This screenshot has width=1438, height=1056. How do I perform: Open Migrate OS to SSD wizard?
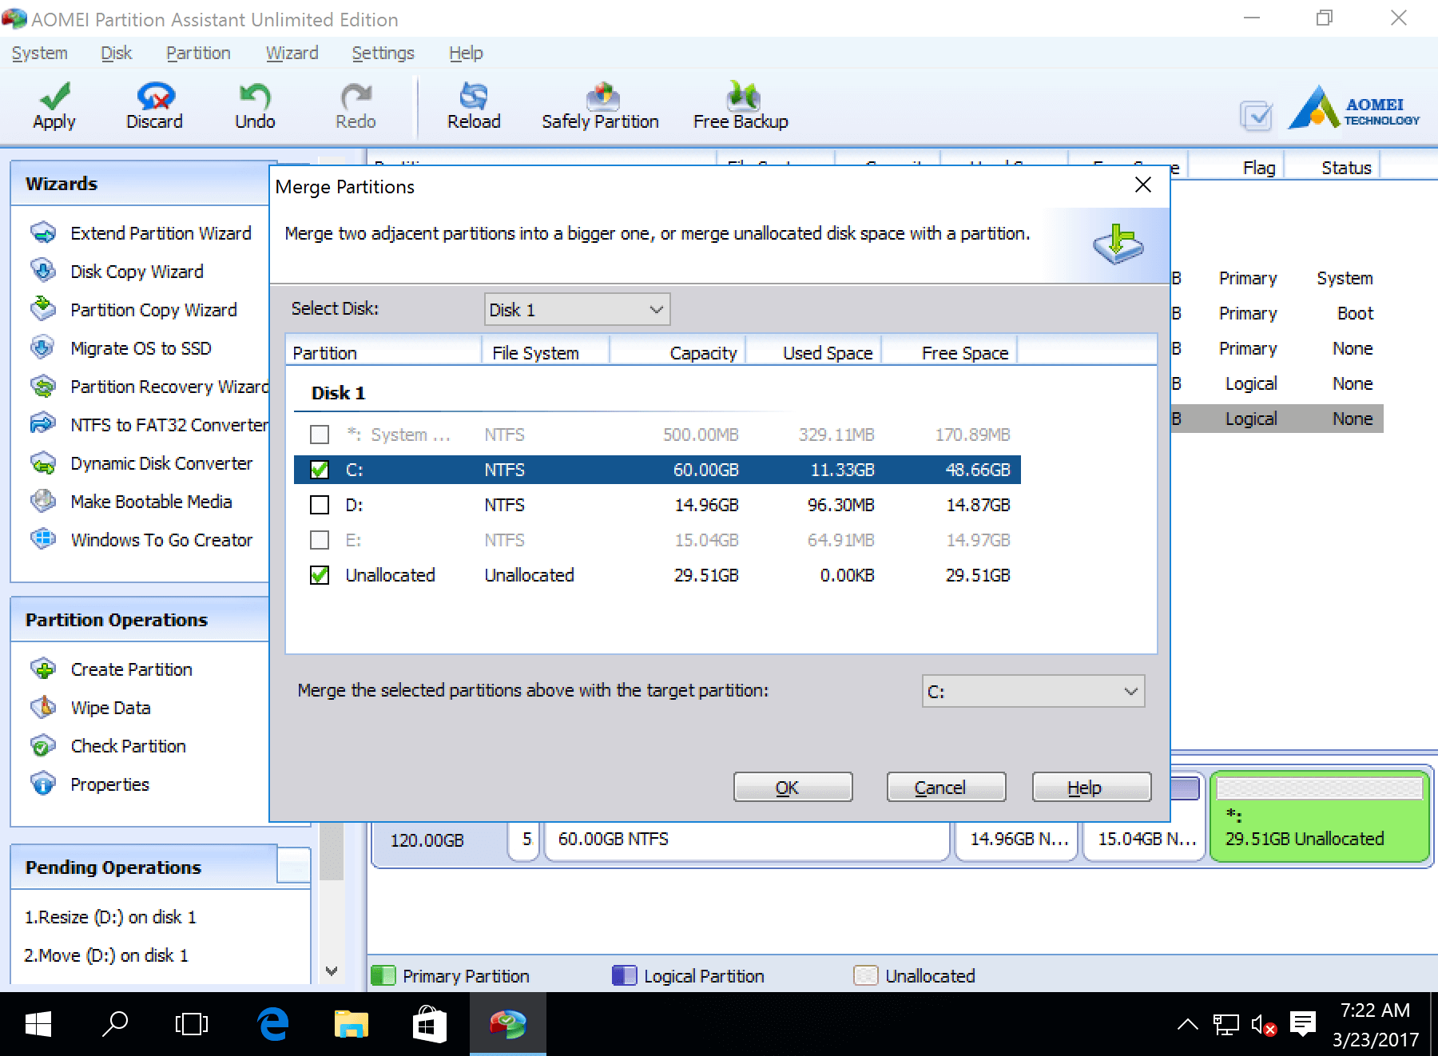tap(141, 348)
